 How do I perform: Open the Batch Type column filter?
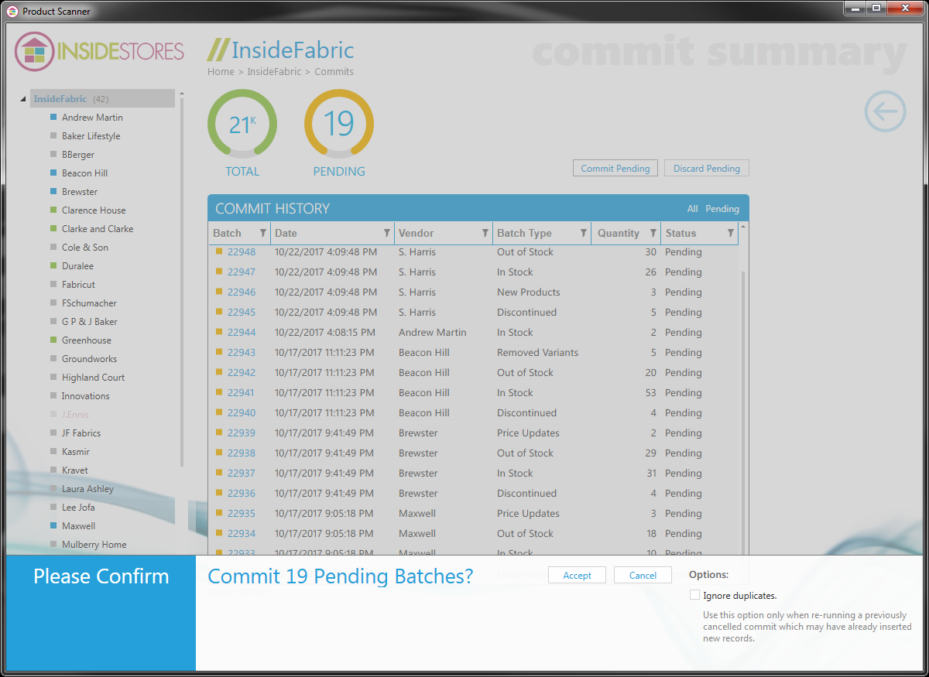click(x=584, y=233)
